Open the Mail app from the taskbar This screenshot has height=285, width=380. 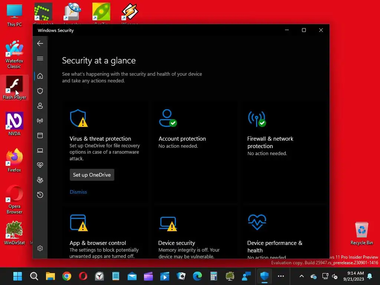(132, 276)
